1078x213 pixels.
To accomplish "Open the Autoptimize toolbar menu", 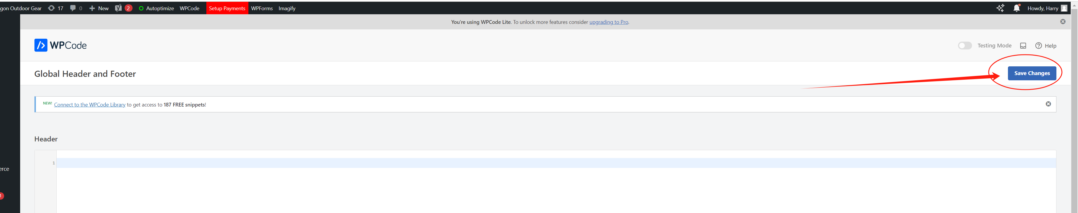I will (x=156, y=8).
